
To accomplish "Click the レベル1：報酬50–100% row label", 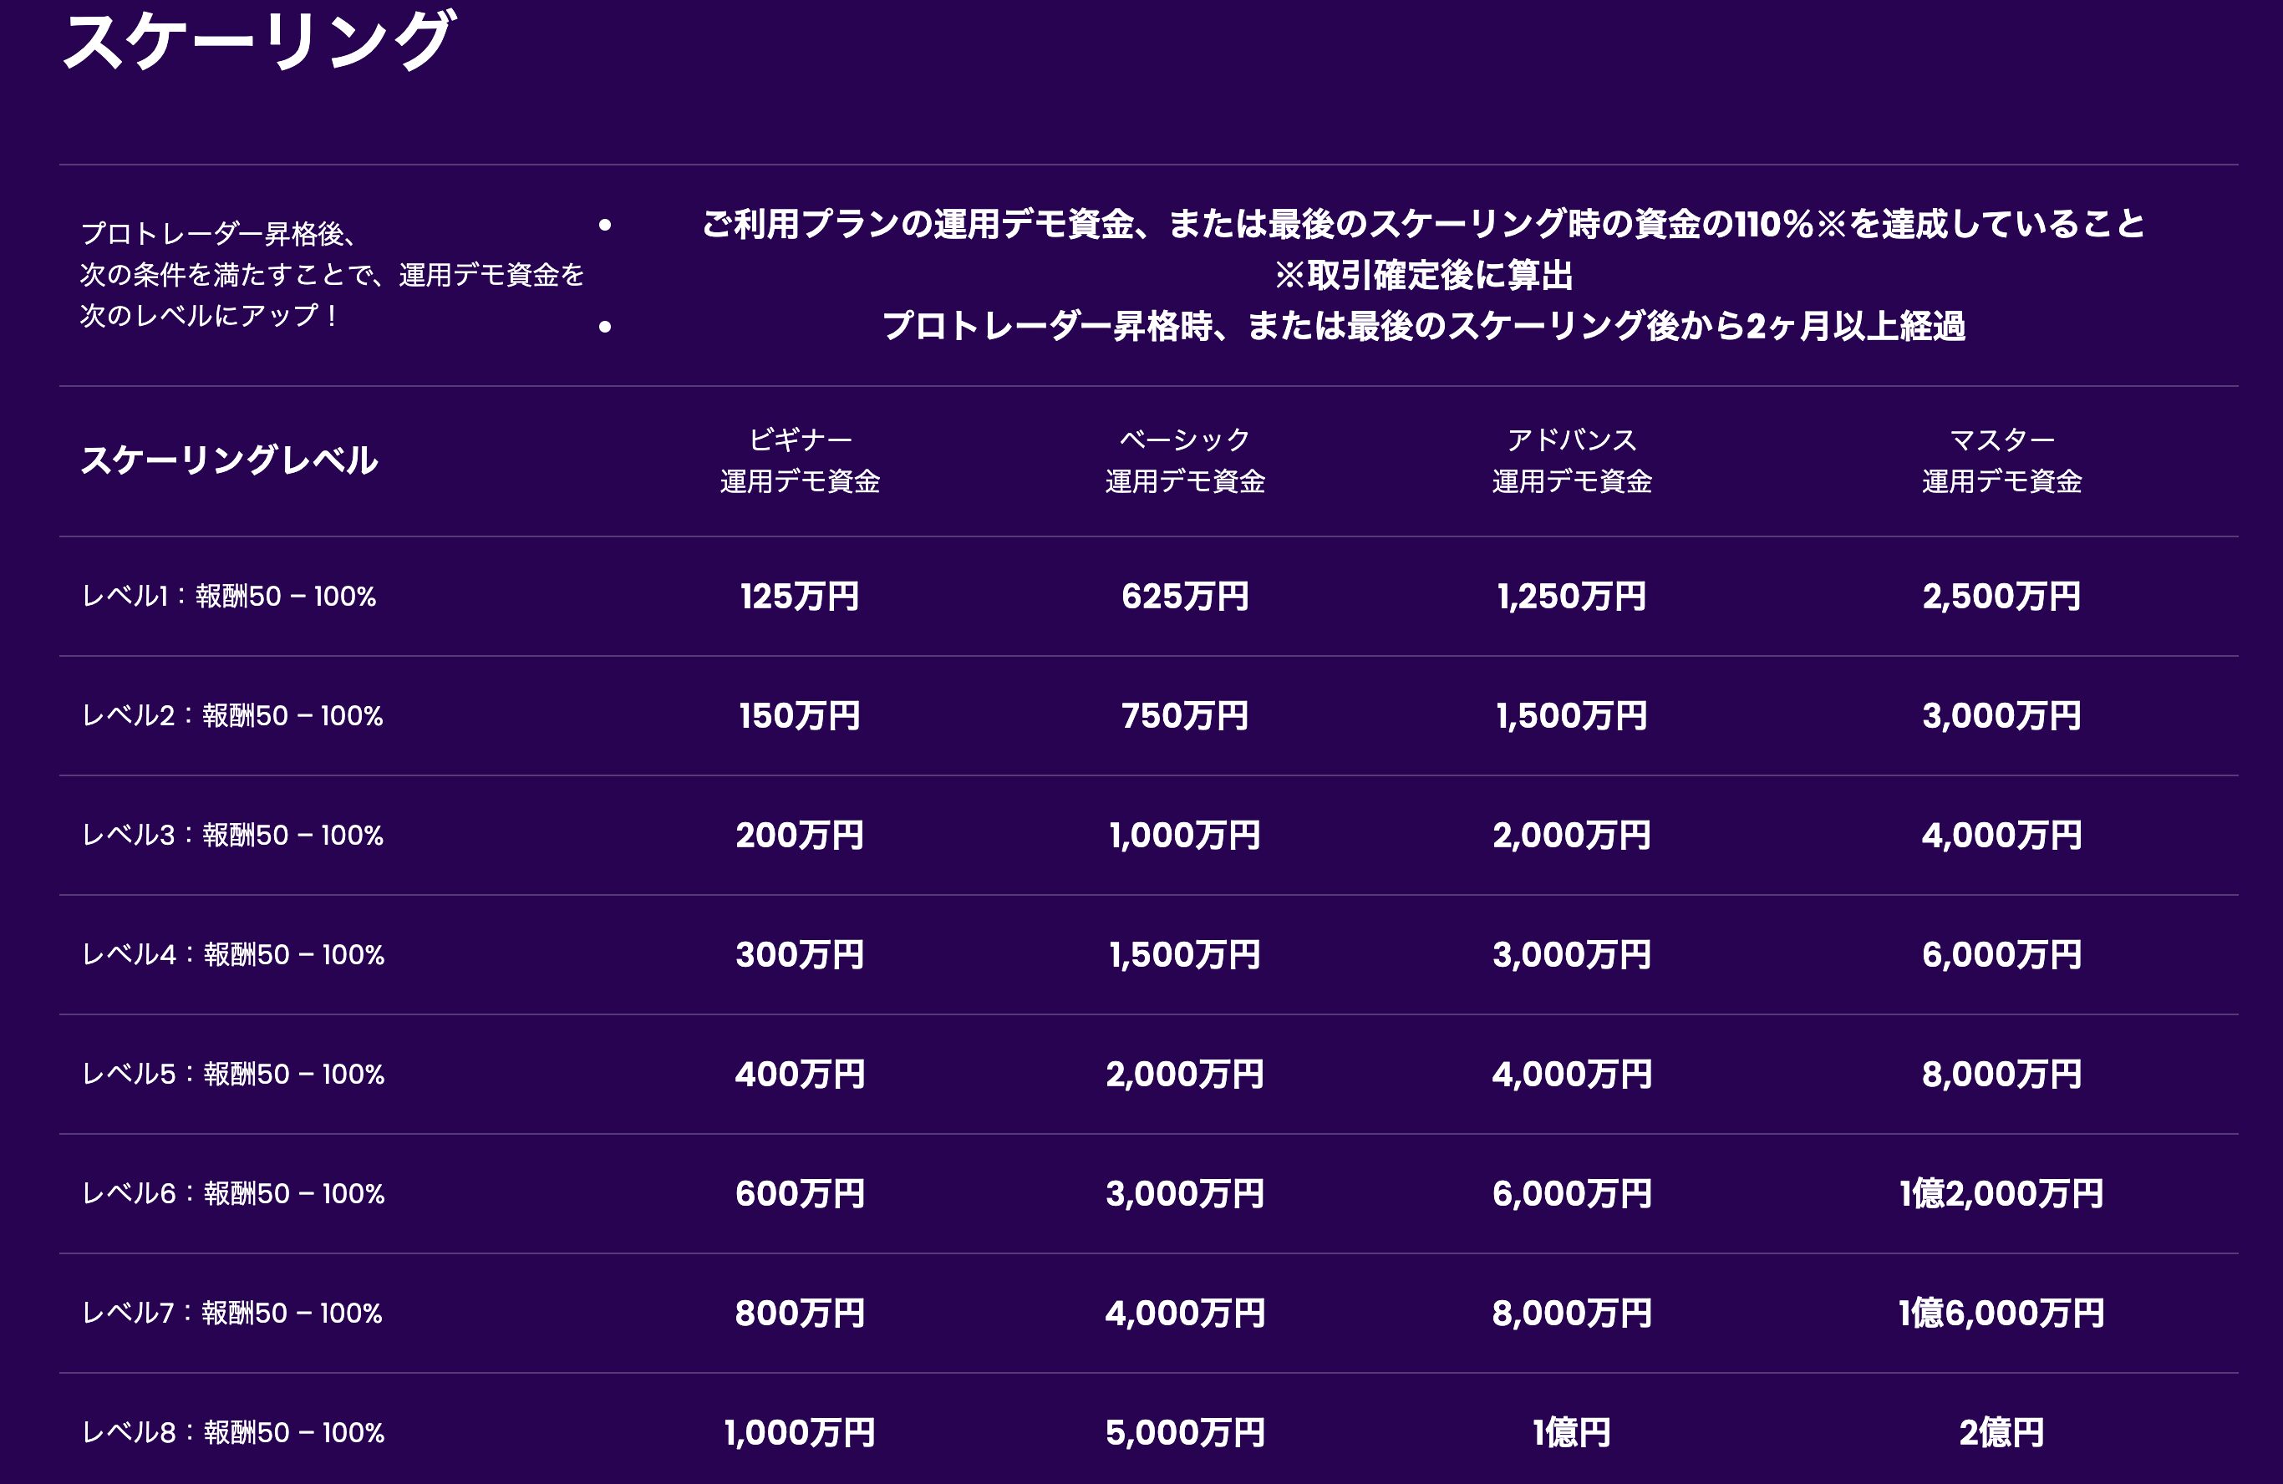I will point(228,597).
